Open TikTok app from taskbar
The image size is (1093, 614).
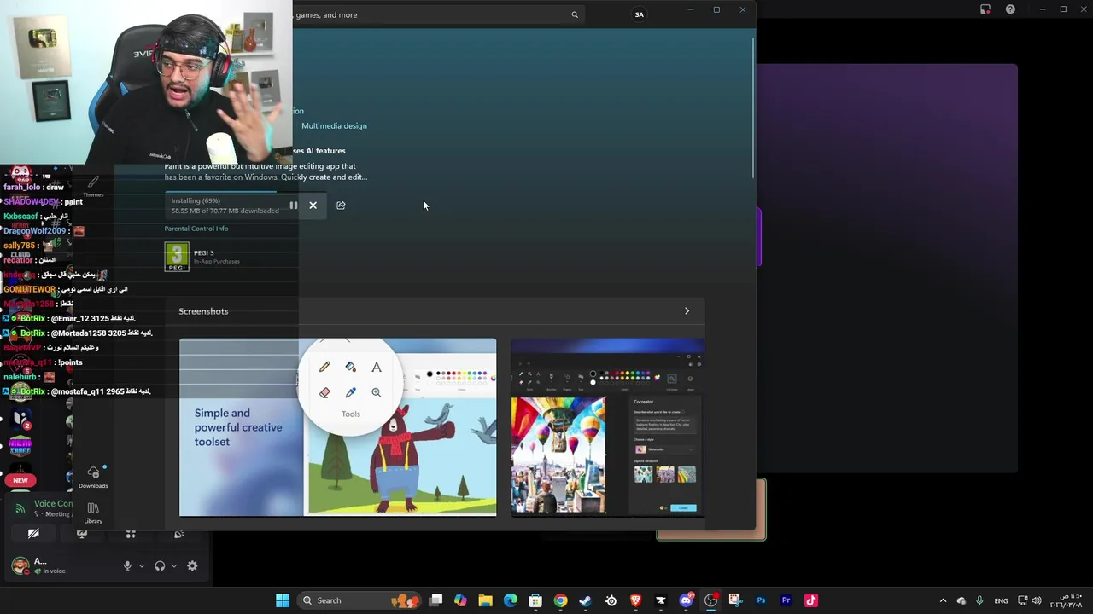810,600
